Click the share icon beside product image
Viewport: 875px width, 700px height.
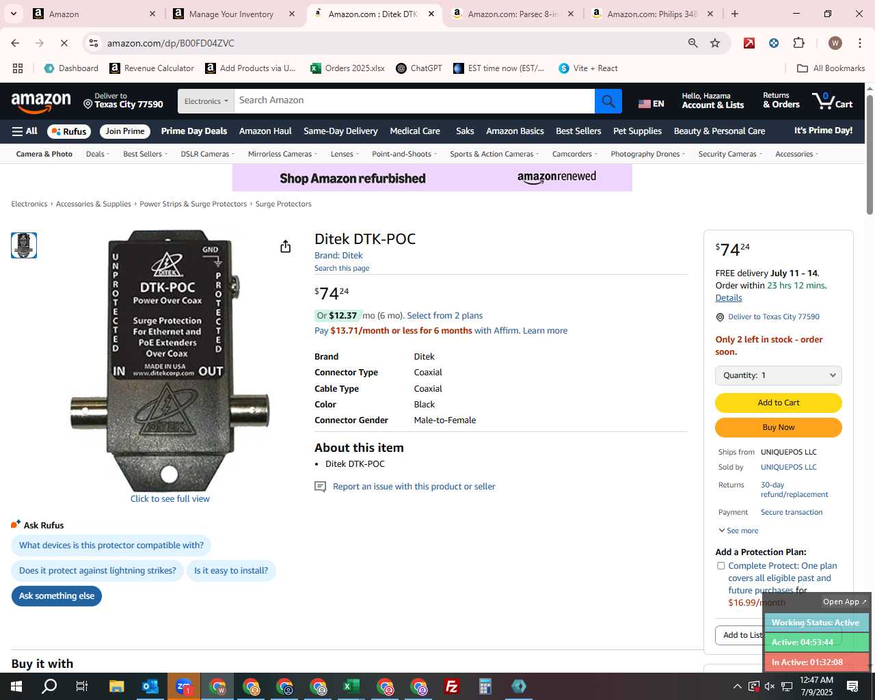286,247
